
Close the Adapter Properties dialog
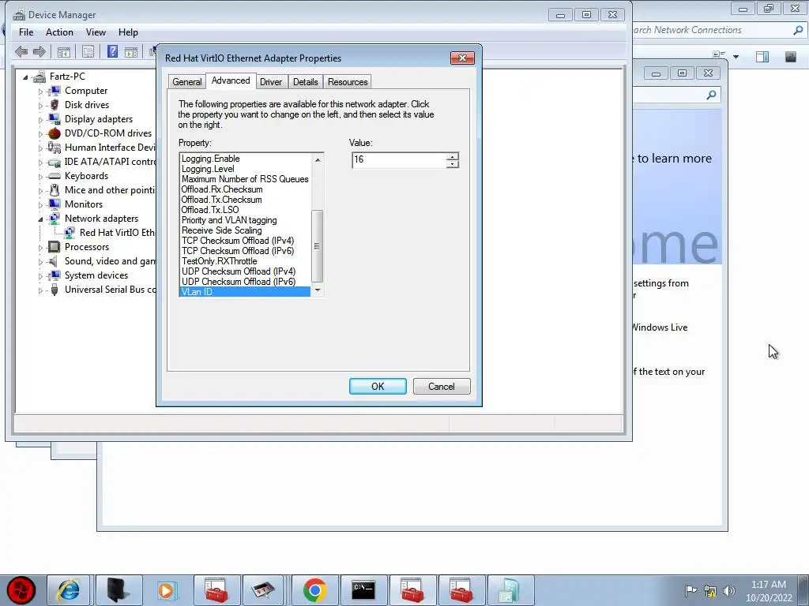(x=462, y=58)
